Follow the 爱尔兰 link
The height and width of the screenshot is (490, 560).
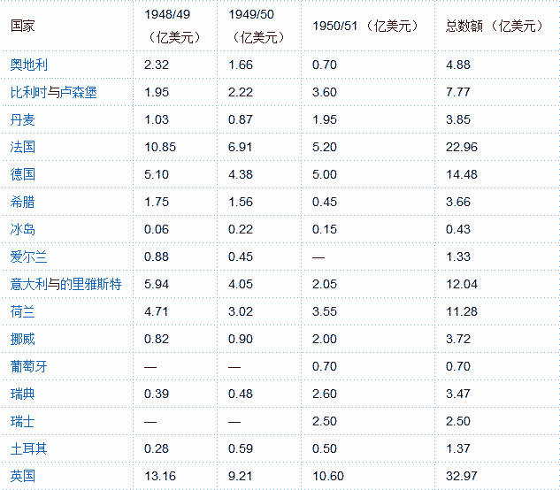pyautogui.click(x=29, y=256)
